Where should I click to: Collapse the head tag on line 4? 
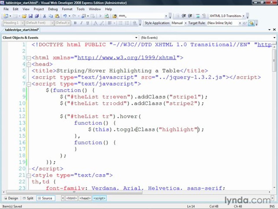29,64
